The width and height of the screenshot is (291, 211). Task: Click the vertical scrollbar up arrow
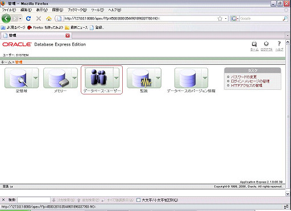coord(288,42)
